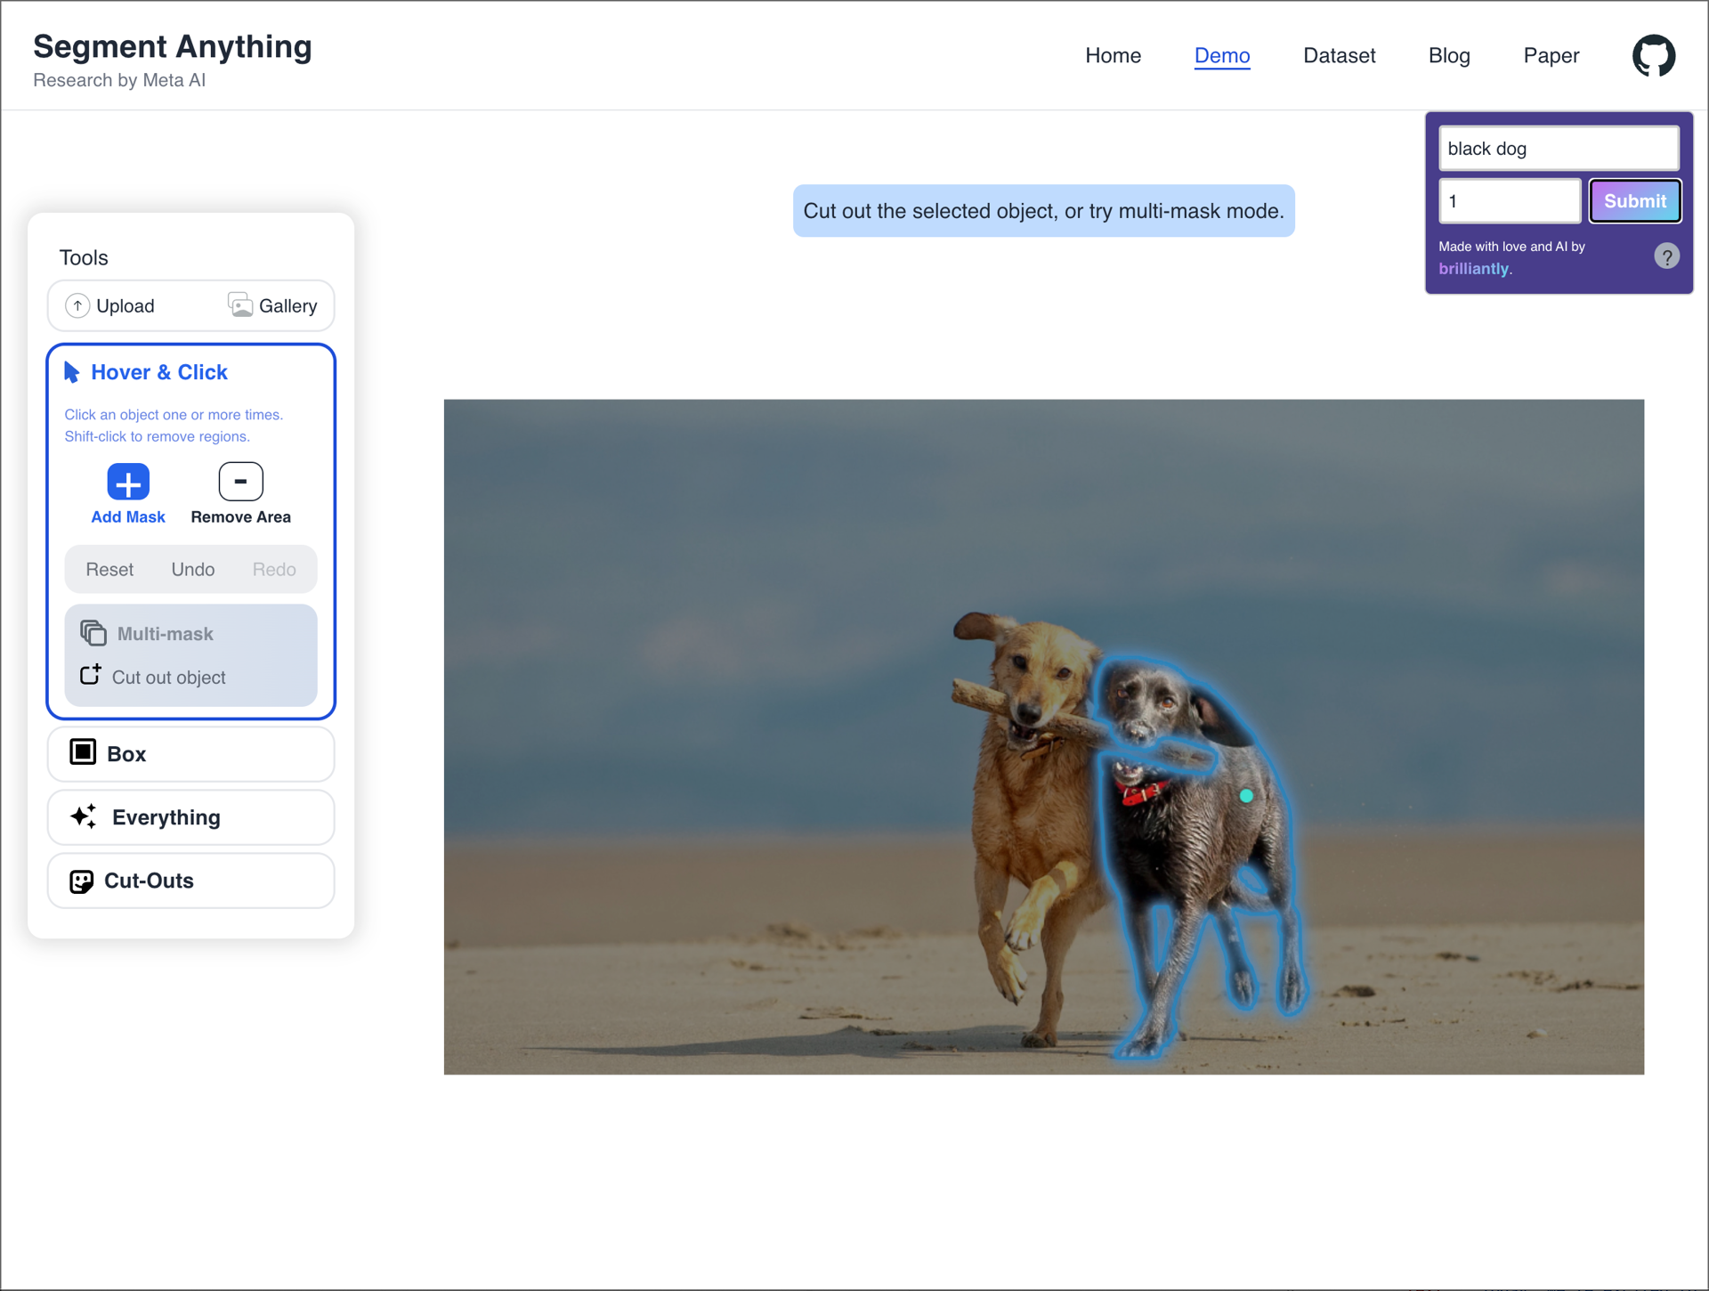Undo the last mask click
This screenshot has width=1709, height=1291.
point(193,570)
